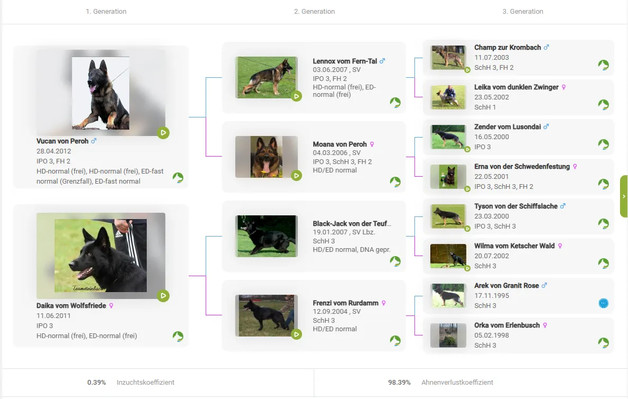
Task: Click blue badge icon beside Arek von Granit Rose
Action: (x=603, y=303)
